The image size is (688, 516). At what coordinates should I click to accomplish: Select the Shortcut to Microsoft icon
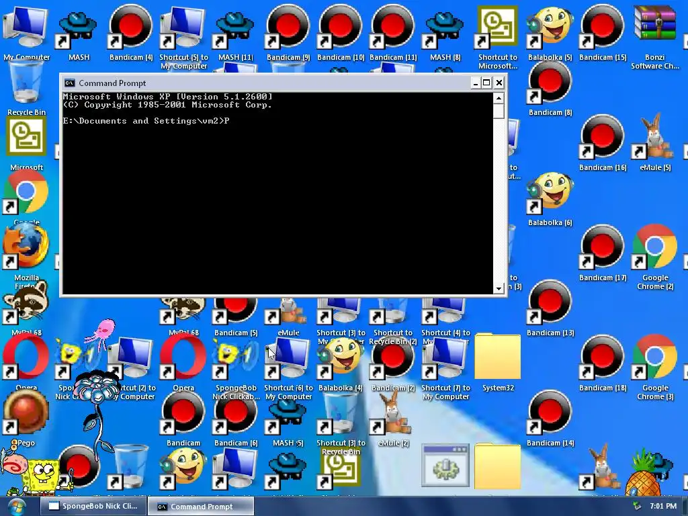[x=498, y=27]
